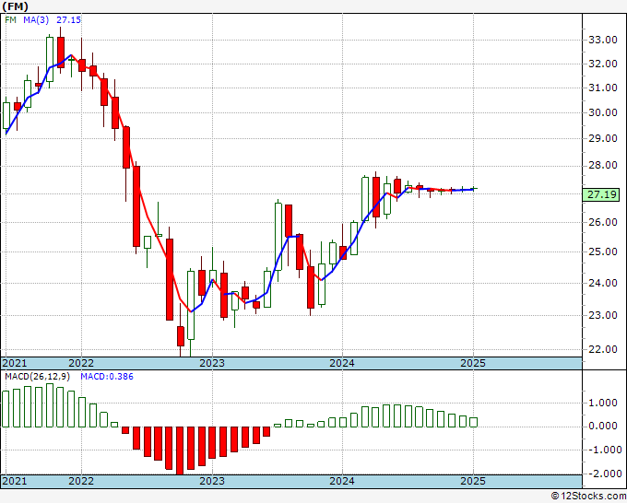Click the MACD:0.386 value readout
The height and width of the screenshot is (503, 627).
coord(107,377)
